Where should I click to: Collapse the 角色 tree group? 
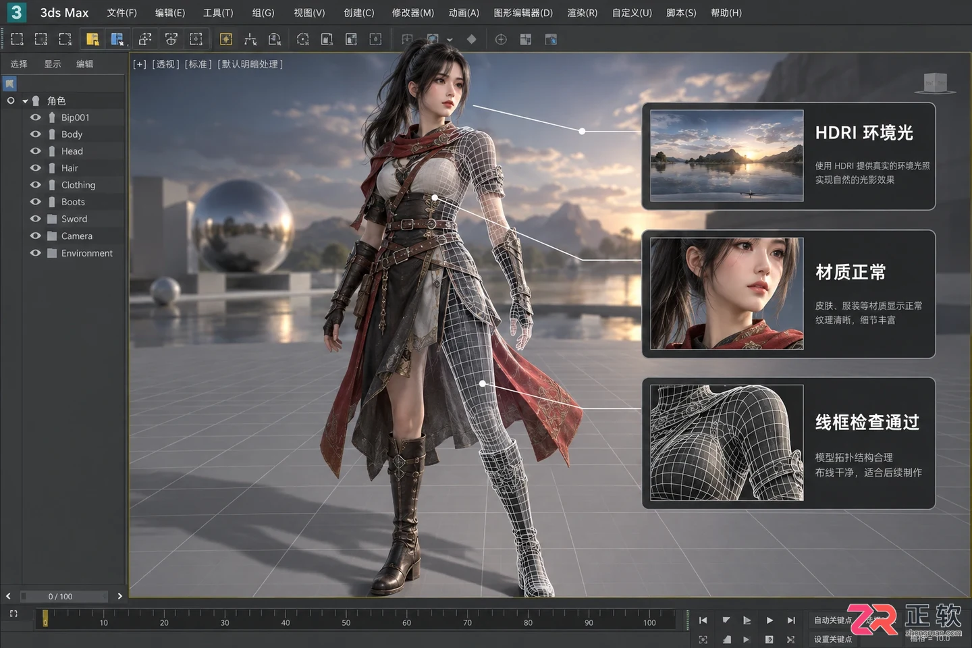pyautogui.click(x=25, y=101)
